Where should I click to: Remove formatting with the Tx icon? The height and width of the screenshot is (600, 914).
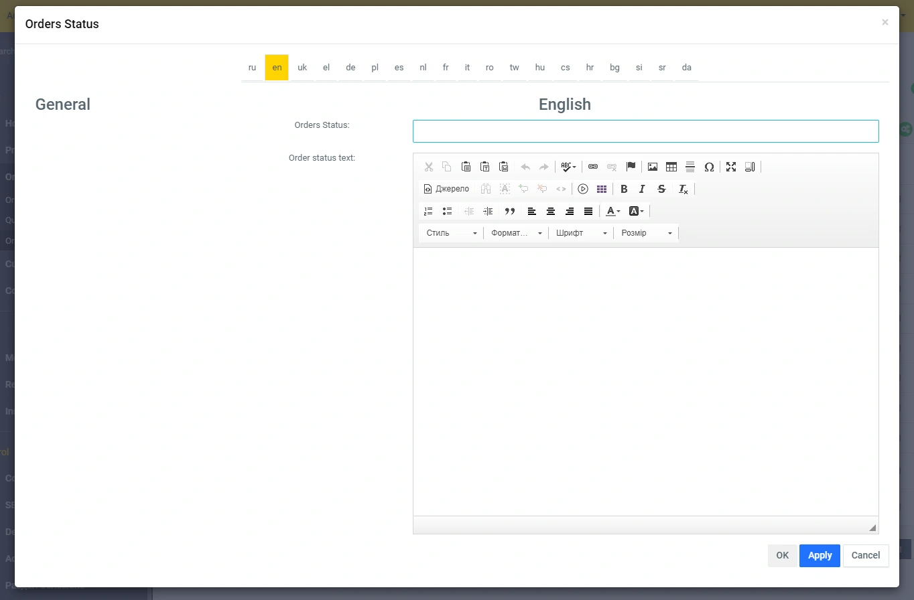(x=683, y=189)
